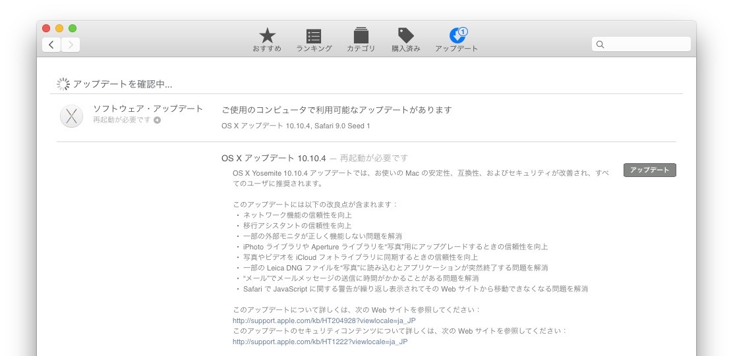Click the iCloud フォトライブラリ sync bullet

pyautogui.click(x=361, y=257)
